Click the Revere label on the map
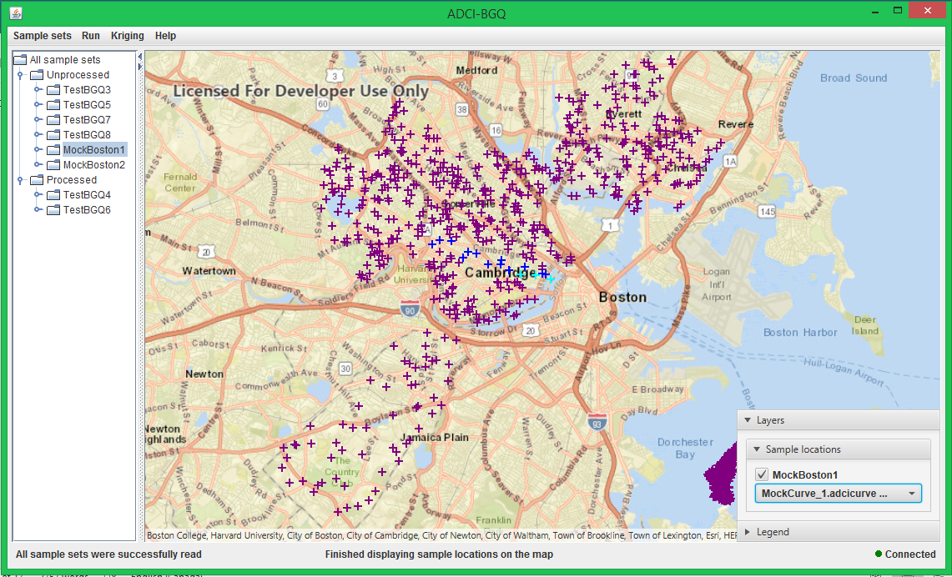 [736, 124]
